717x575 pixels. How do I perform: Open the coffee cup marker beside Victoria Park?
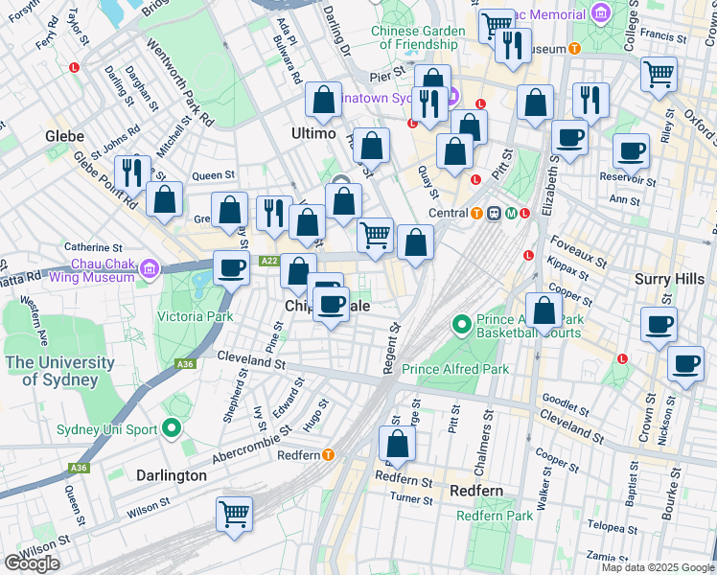pyautogui.click(x=231, y=268)
